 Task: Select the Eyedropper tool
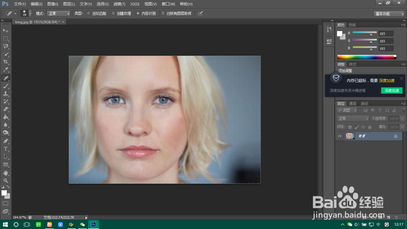(x=5, y=70)
